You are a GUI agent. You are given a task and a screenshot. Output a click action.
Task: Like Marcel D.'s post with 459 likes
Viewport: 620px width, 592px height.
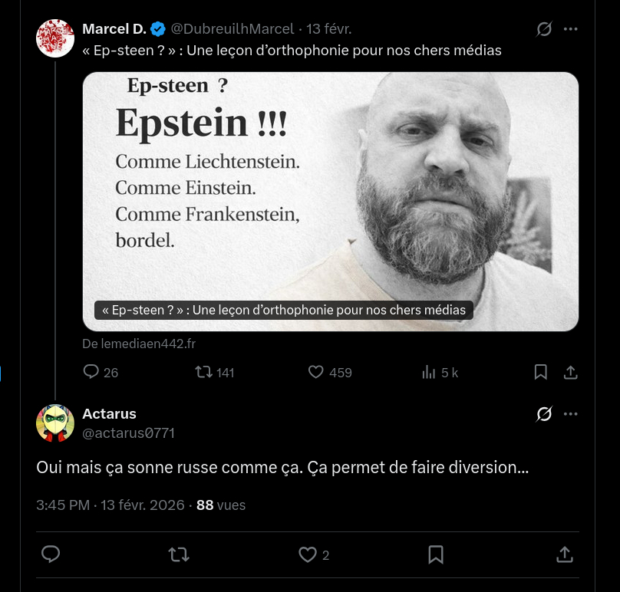tap(316, 372)
